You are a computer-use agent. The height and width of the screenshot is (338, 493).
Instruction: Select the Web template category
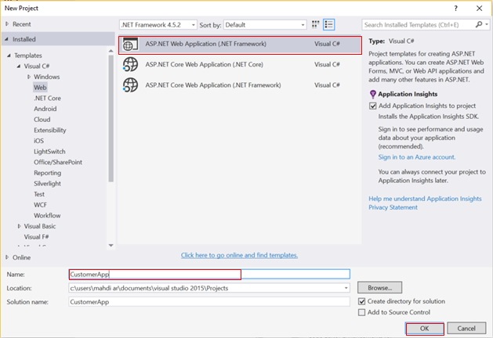(40, 88)
